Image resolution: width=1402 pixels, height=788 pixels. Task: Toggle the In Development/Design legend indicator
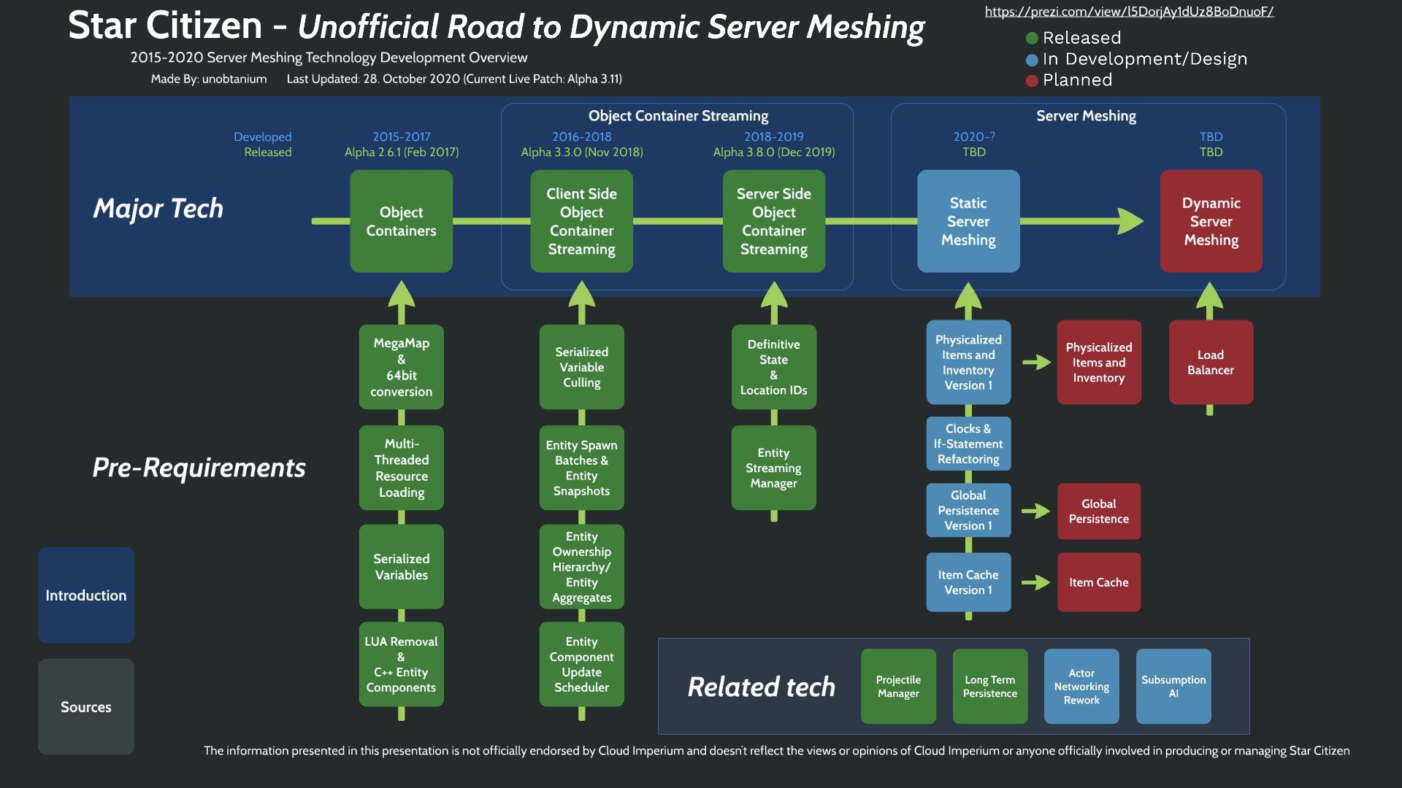click(1031, 59)
